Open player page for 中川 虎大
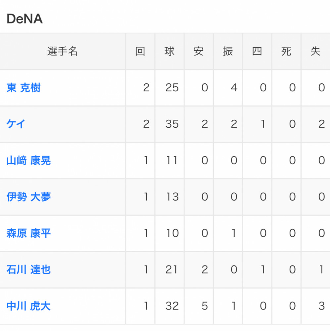The width and height of the screenshot is (330, 331). 28,306
